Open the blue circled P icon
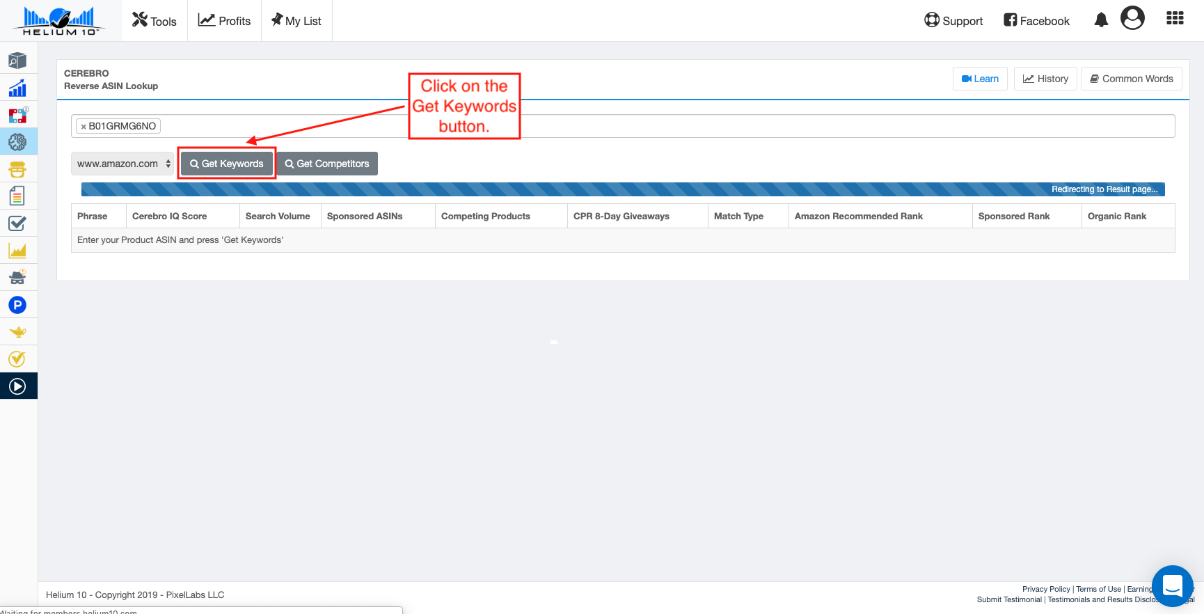The image size is (1204, 614). click(x=17, y=305)
